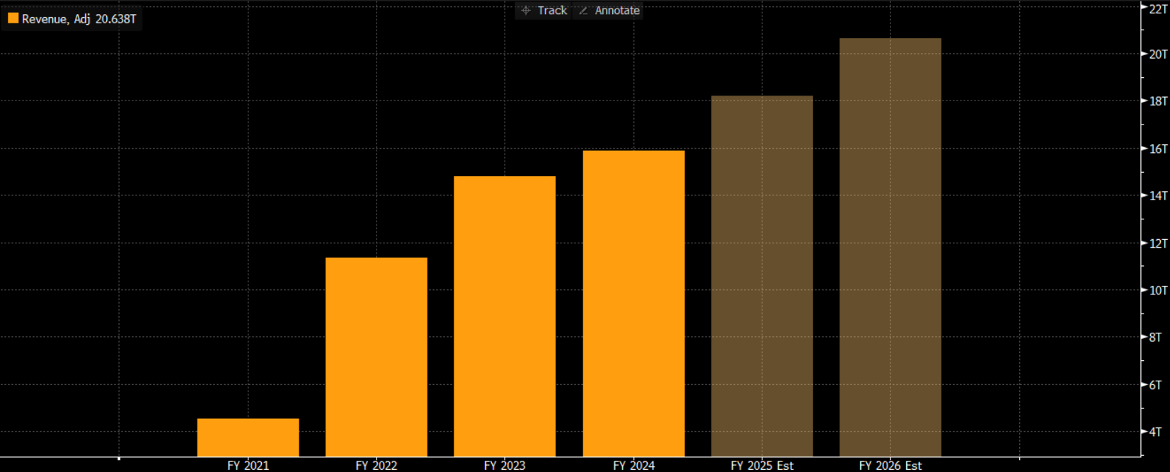
Task: Select the 16T y-axis tick label
Action: point(1158,149)
